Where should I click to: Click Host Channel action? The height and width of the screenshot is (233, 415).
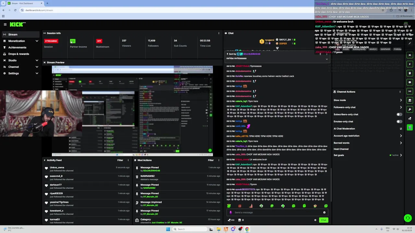(x=341, y=149)
